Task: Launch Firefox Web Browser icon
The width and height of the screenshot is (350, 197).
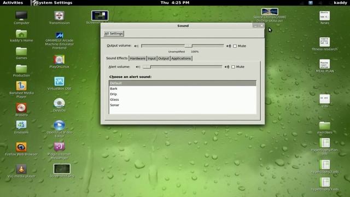Action: (x=21, y=147)
